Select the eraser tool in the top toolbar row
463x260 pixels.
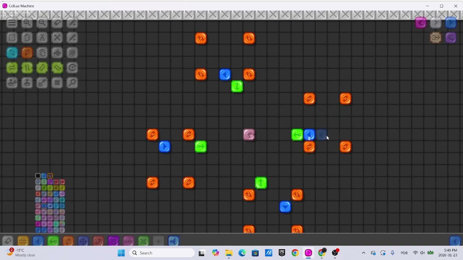(57, 23)
